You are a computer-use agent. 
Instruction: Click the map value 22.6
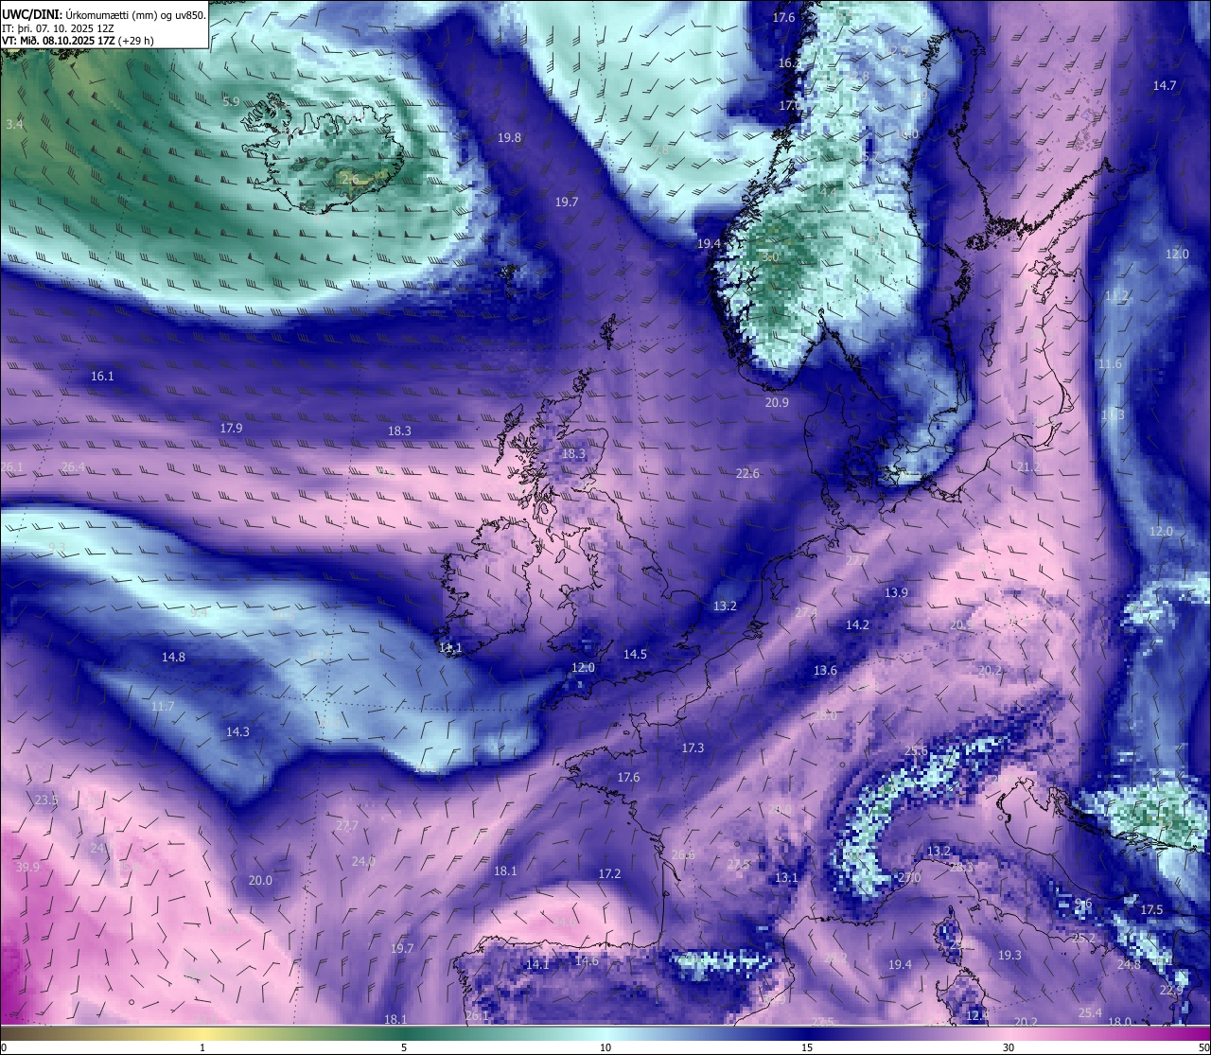click(x=747, y=474)
